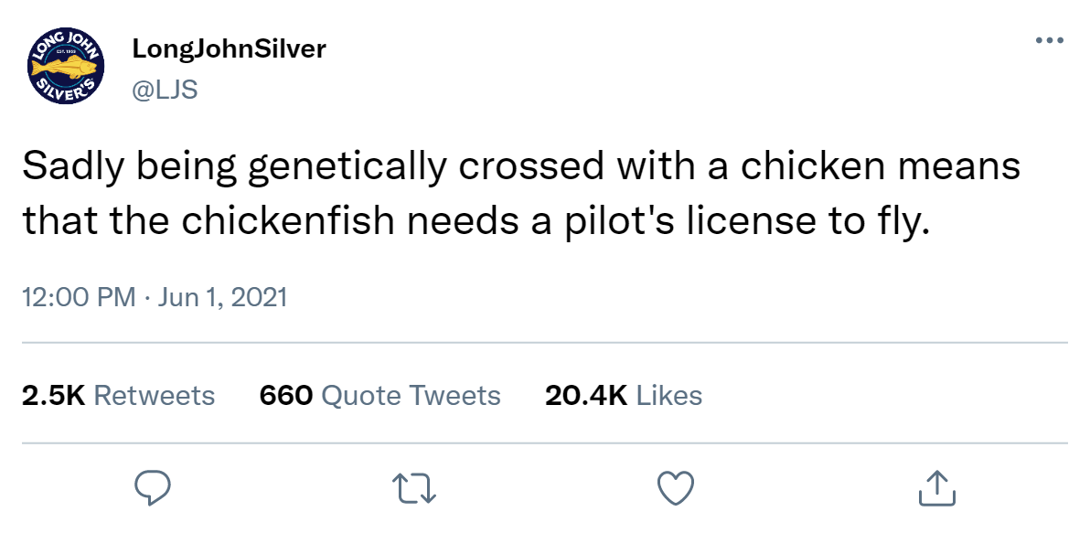Click the Likes label text
This screenshot has height=554, width=1090.
(x=669, y=396)
